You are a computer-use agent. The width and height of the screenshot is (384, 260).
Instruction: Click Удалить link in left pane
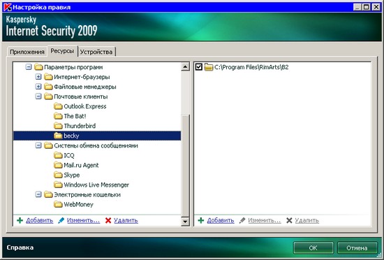126,220
